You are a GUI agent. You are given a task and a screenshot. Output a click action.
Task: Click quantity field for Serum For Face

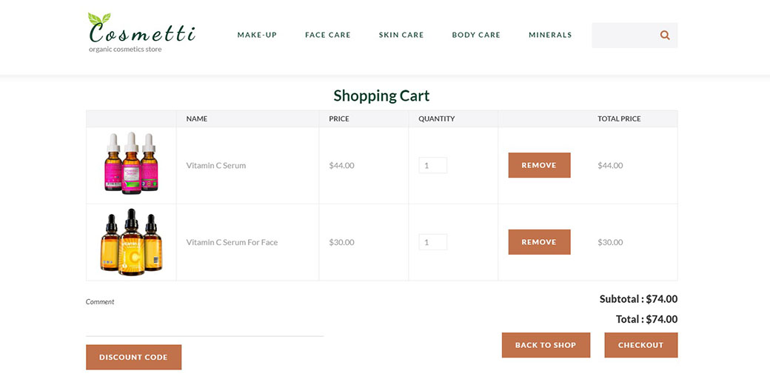coord(432,242)
